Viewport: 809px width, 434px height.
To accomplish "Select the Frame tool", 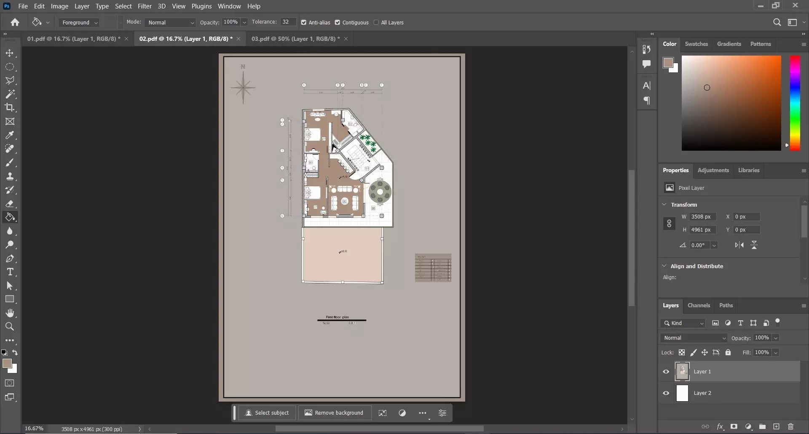I will point(10,122).
